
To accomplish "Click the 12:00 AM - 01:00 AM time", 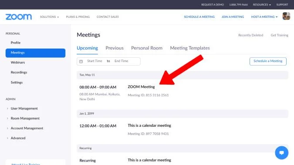I will click(x=98, y=126).
